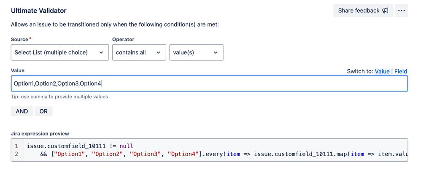Open the Source dropdown showing Select List
This screenshot has width=421, height=173.
60,52
